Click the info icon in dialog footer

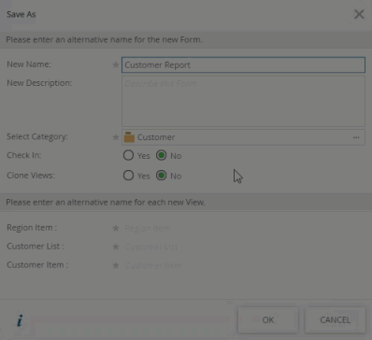click(20, 320)
